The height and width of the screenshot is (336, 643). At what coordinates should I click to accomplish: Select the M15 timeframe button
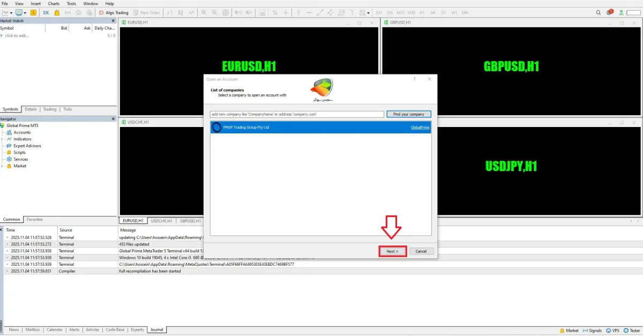click(400, 12)
